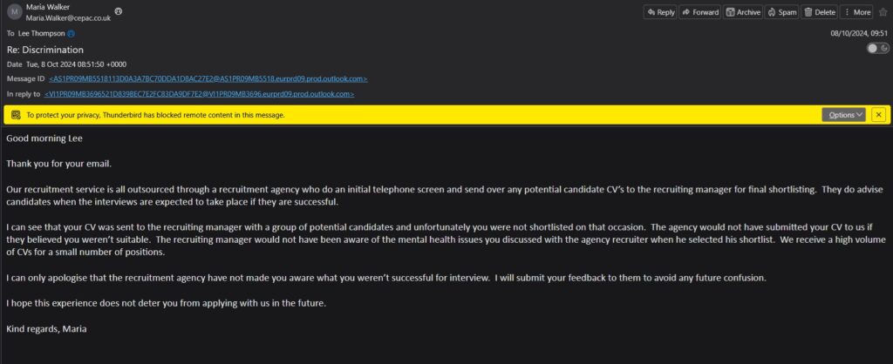Click recipient Lee Thompson

pyautogui.click(x=42, y=34)
